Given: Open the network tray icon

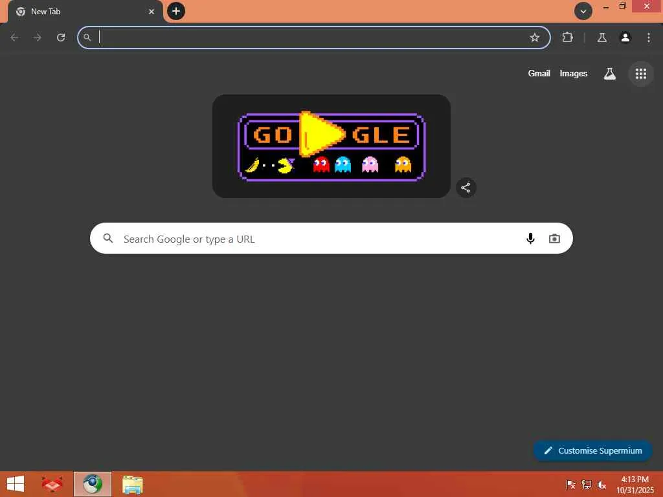Looking at the screenshot, I should (587, 484).
